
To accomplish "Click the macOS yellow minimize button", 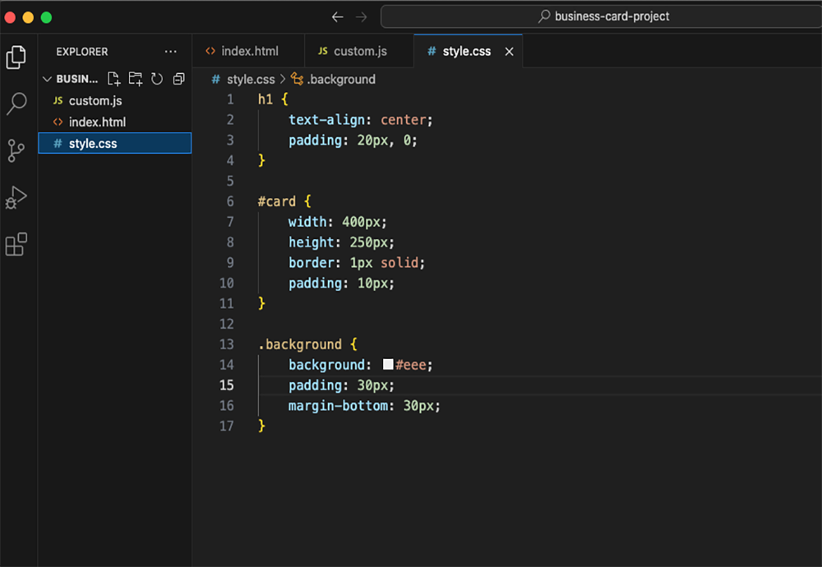I will (28, 17).
